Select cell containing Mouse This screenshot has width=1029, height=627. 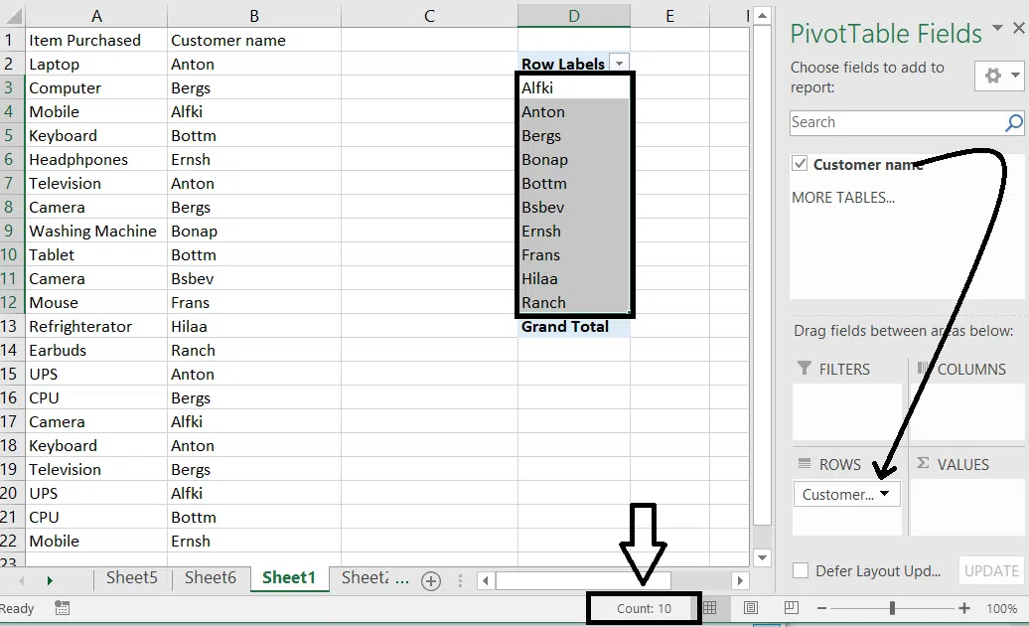(x=96, y=303)
